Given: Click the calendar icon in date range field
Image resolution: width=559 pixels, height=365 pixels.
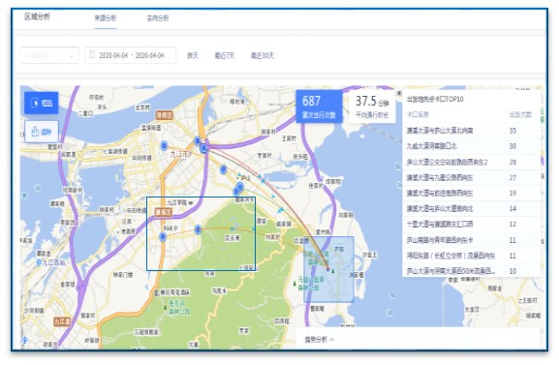Looking at the screenshot, I should (92, 54).
